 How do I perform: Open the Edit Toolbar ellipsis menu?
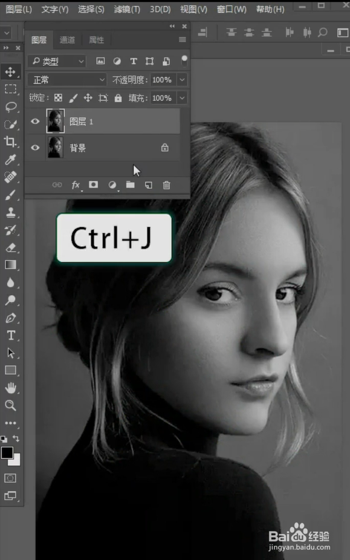pyautogui.click(x=10, y=423)
